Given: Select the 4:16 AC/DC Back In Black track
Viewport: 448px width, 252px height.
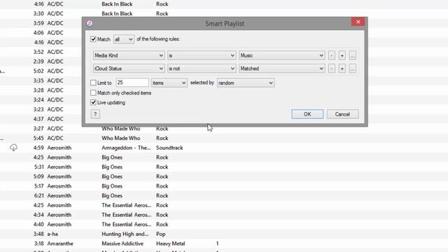Looking at the screenshot, I should click(224, 4).
